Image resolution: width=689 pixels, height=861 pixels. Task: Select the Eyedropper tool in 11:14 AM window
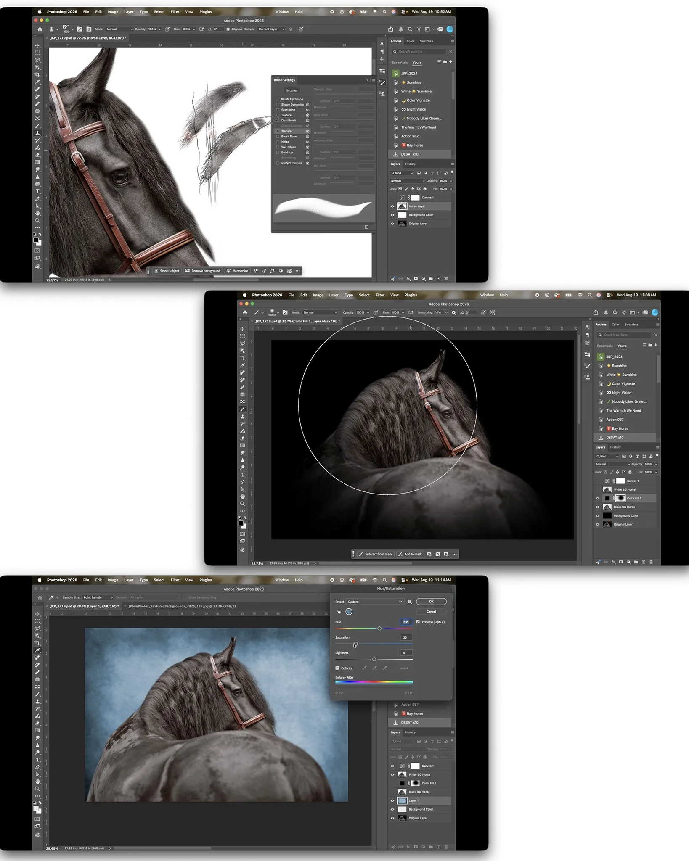pos(37,650)
